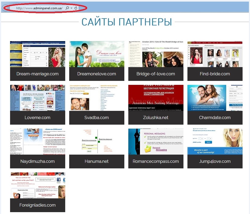Viewport: 250px width, 214px height.
Task: Click the Svadba.com site thumbnail
Action: 97,98
